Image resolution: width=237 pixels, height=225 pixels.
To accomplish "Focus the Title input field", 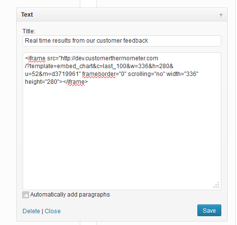I will coord(122,41).
